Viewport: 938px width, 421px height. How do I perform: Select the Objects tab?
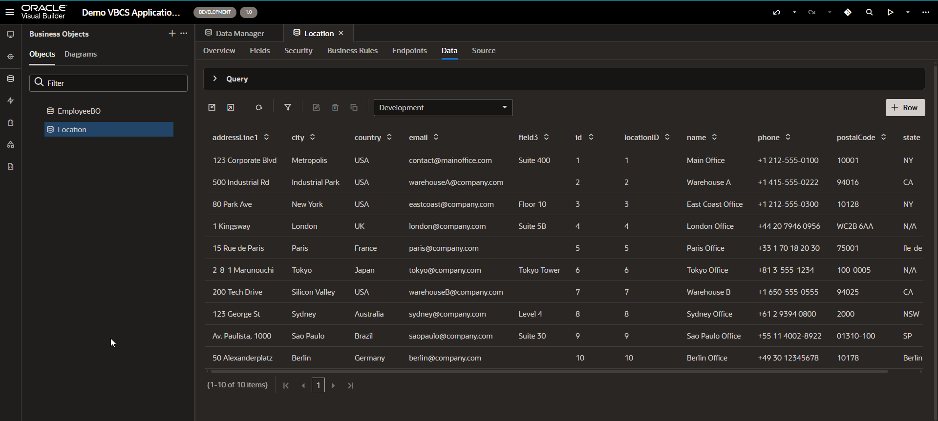[42, 54]
